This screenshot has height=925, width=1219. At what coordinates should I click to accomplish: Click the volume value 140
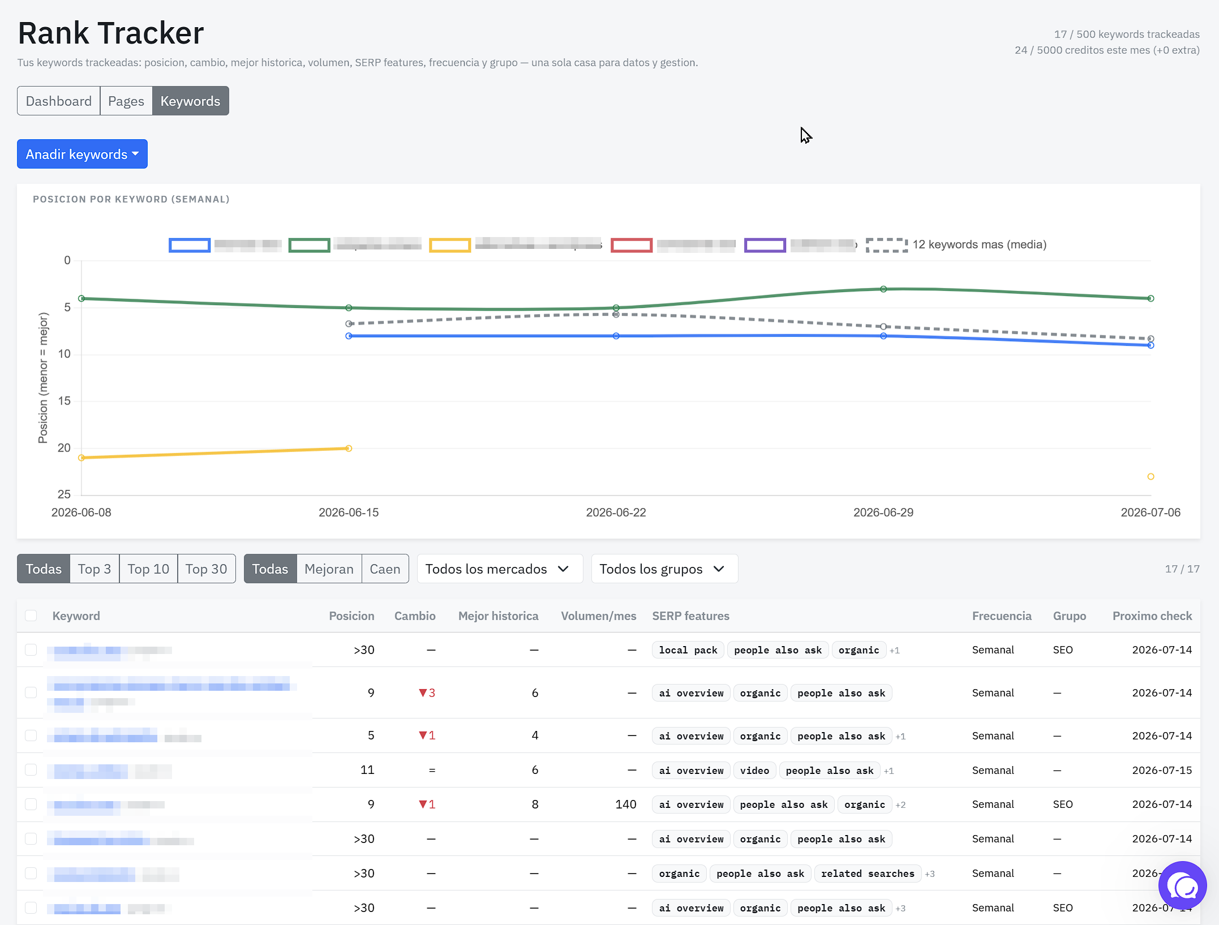point(625,804)
